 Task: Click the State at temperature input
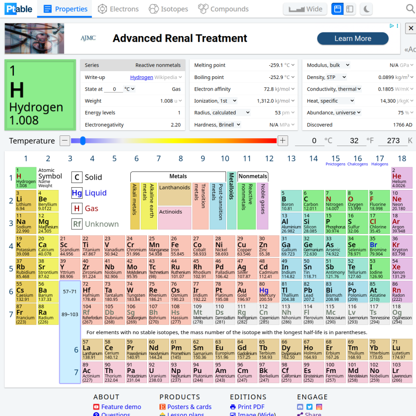pyautogui.click(x=114, y=89)
